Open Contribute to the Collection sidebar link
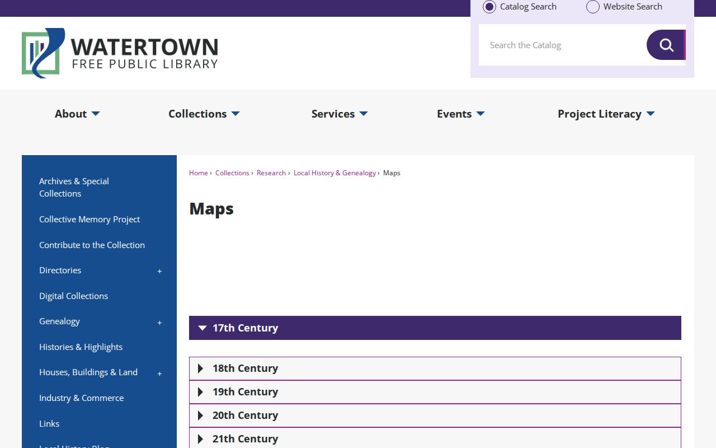Viewport: 716px width, 448px height. (x=92, y=245)
